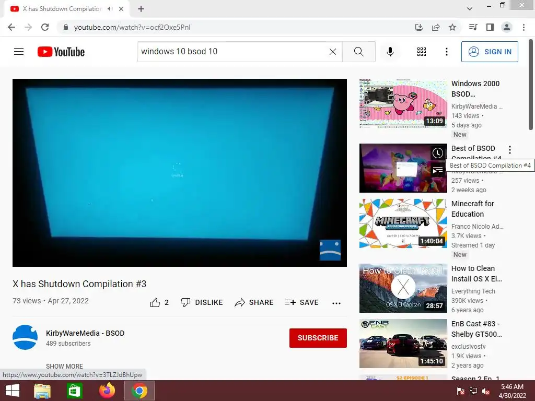Go back with the browser back arrow
535x401 pixels.
(11, 27)
